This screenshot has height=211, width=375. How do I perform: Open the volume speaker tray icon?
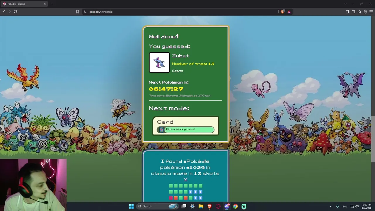pos(357,206)
